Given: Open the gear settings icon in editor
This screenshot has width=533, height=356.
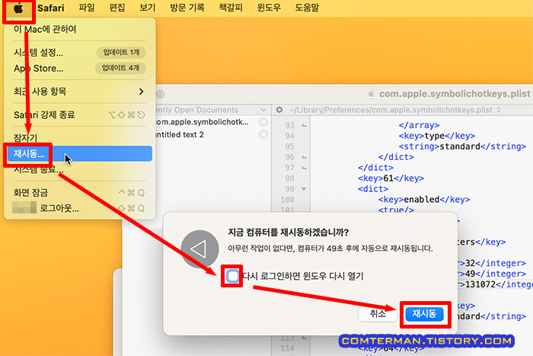Looking at the screenshot, I should (x=279, y=110).
